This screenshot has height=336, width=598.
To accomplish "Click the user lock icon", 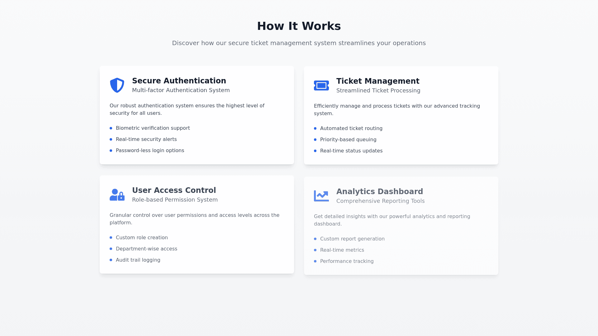I will click(x=117, y=195).
